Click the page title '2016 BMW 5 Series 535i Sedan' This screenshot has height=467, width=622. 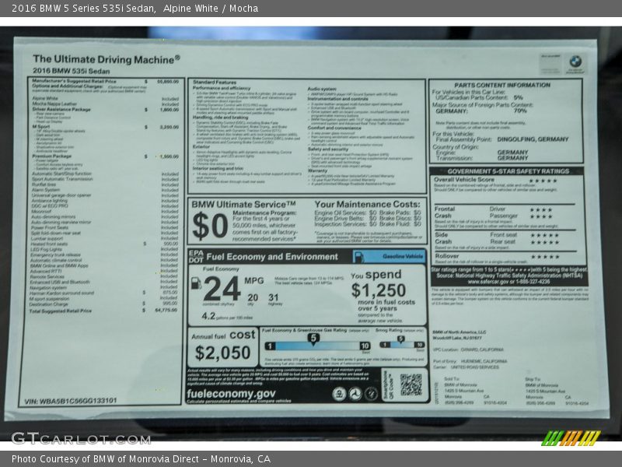point(83,9)
